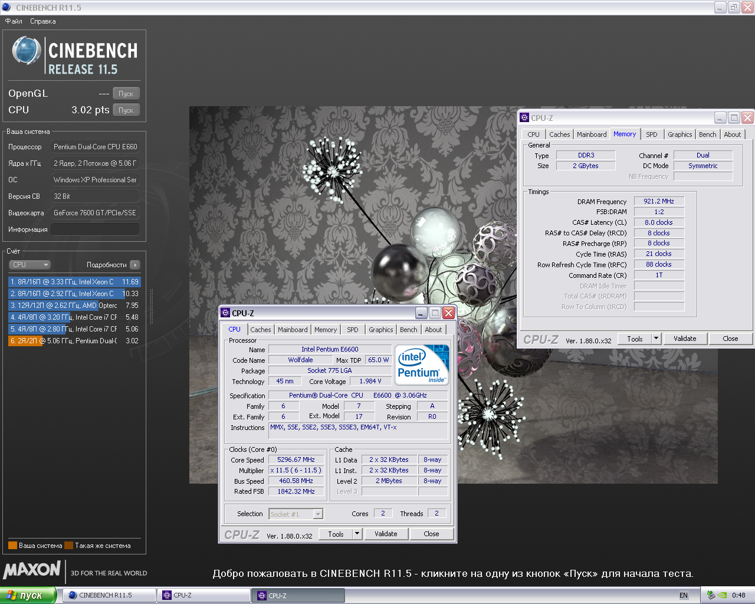Image resolution: width=755 pixels, height=604 pixels.
Task: Switch to Graphics tab in Memory CPU-Z window
Action: 680,134
